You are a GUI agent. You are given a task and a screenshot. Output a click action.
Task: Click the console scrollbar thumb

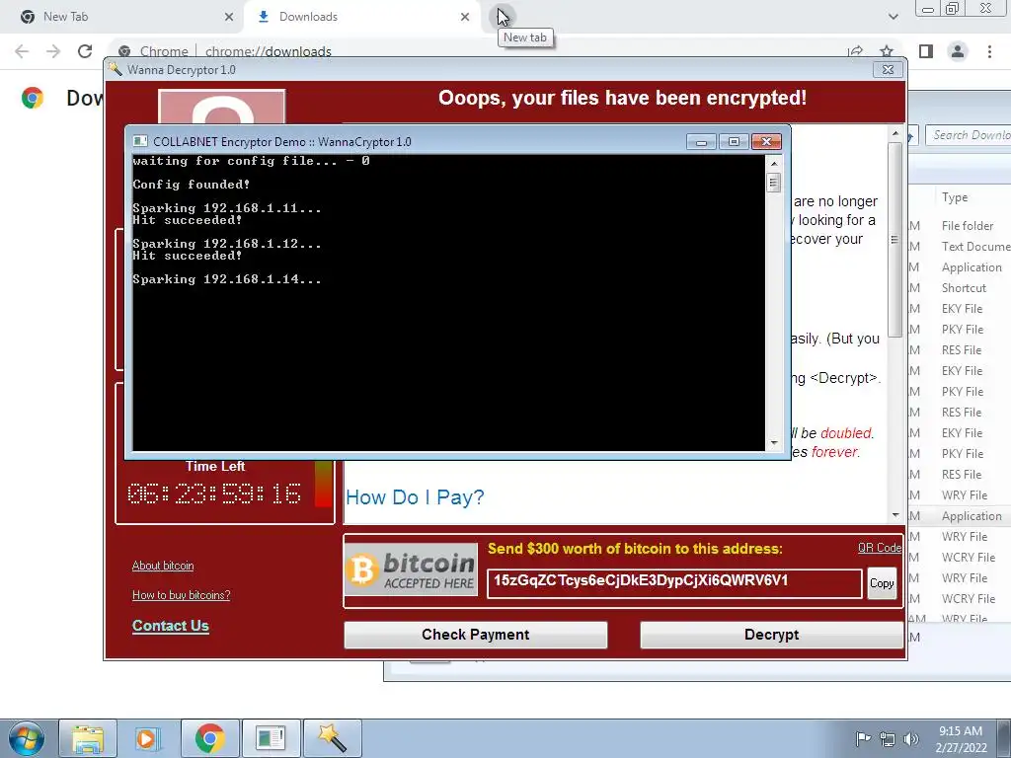click(774, 183)
